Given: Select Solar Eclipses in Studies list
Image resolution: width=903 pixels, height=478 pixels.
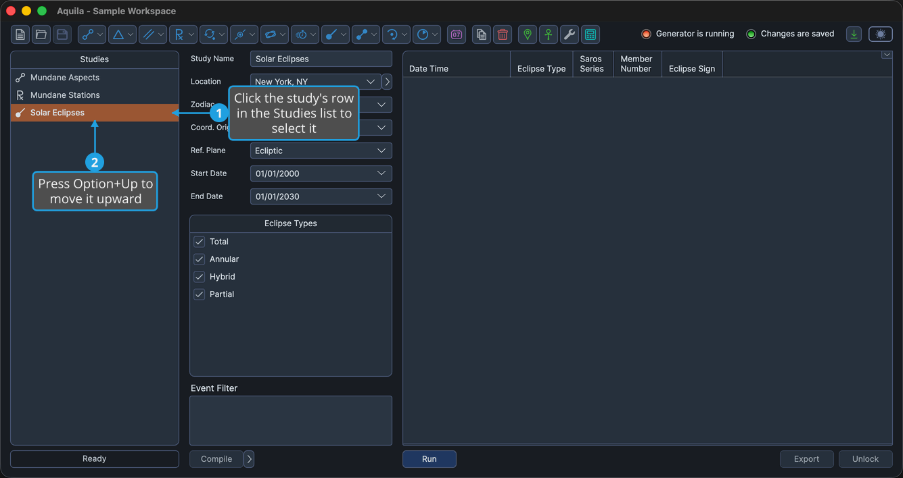Looking at the screenshot, I should [x=95, y=113].
